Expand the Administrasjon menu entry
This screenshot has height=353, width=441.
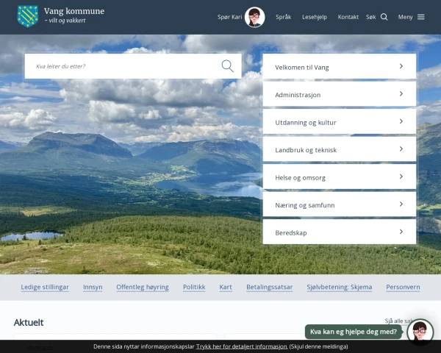click(339, 94)
